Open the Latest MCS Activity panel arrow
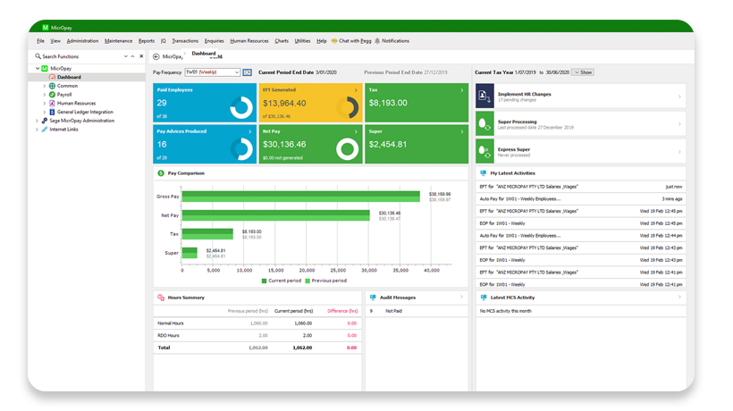This screenshot has width=733, height=411. click(x=679, y=297)
